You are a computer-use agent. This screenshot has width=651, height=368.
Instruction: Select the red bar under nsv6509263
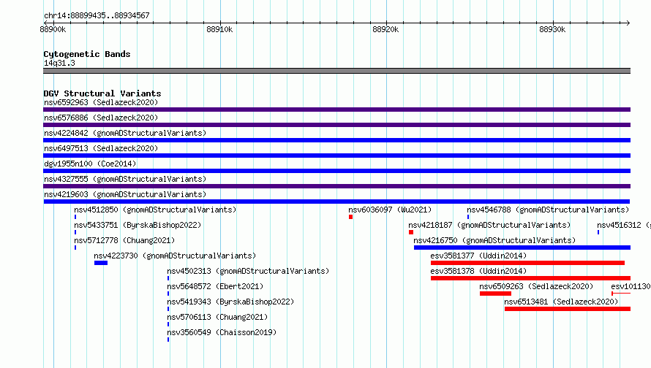[x=495, y=294]
